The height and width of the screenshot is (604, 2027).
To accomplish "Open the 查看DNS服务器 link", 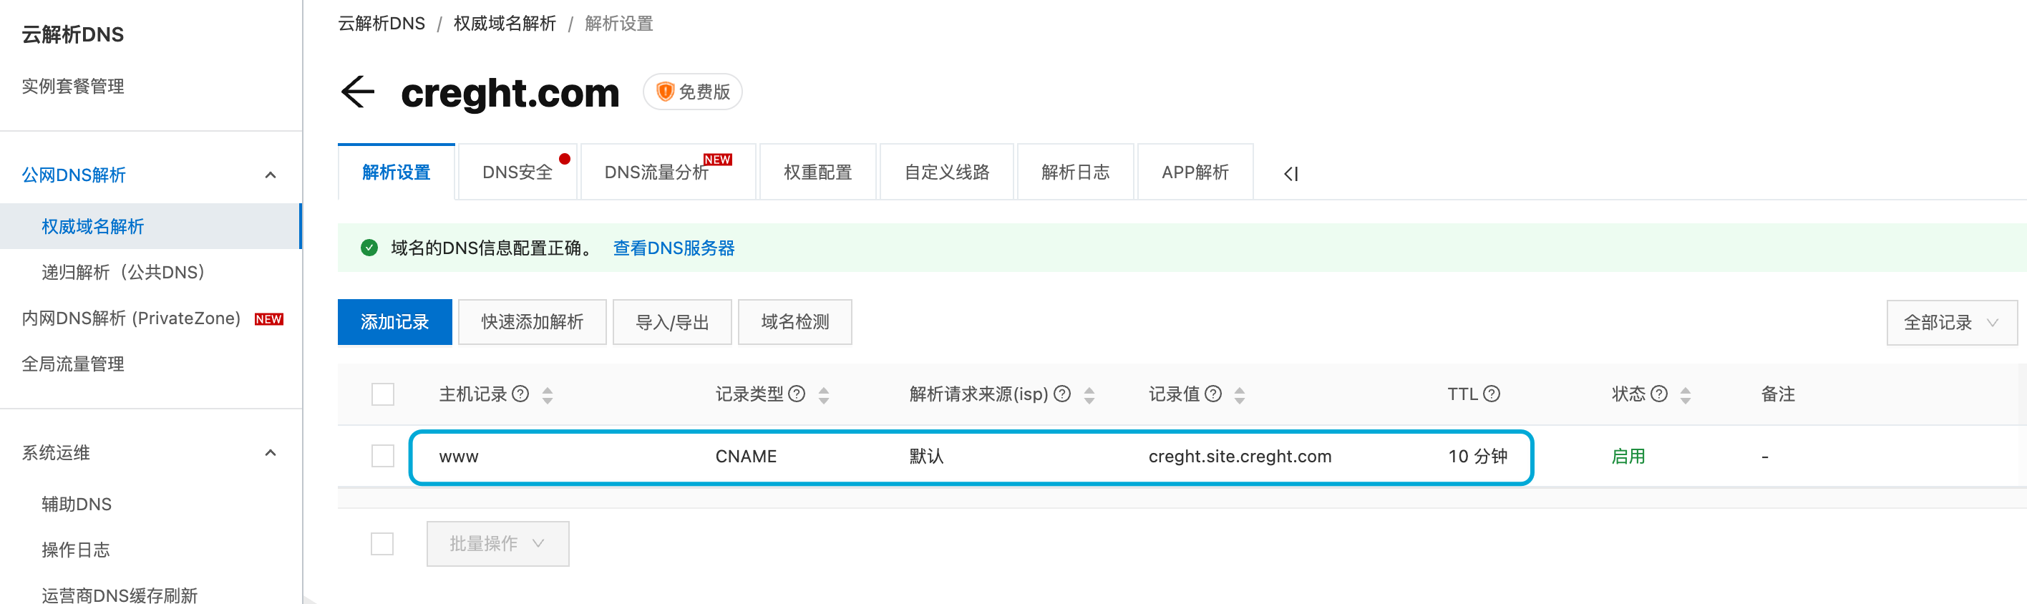I will tap(674, 248).
